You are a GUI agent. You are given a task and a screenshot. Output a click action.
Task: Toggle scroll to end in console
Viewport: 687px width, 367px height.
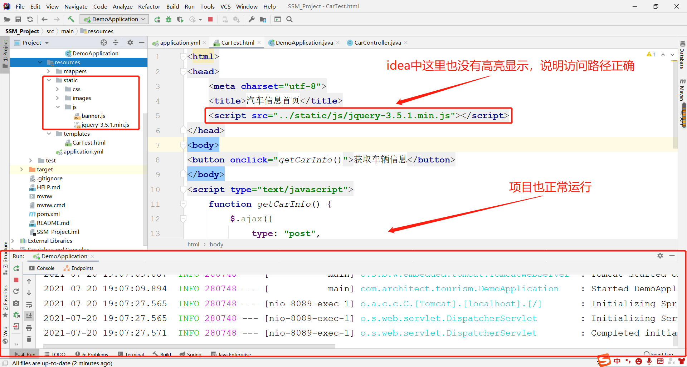[29, 316]
